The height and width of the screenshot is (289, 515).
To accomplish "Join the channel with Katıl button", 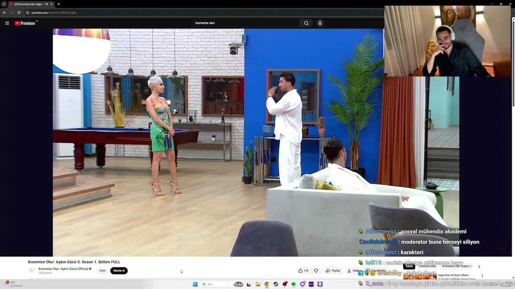I will pos(103,271).
